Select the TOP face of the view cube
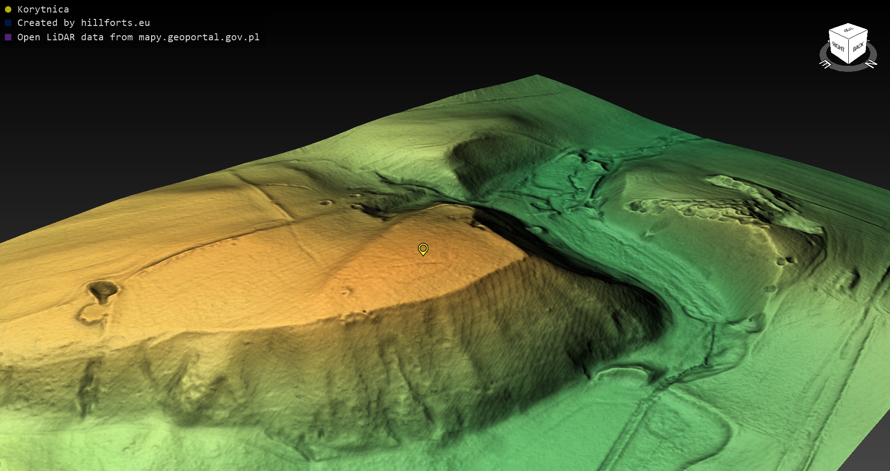 coord(848,31)
